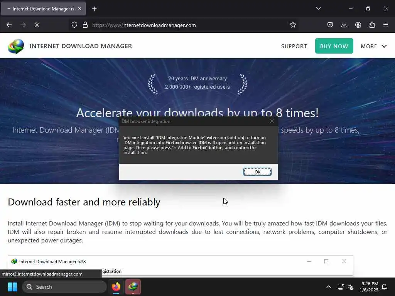Open tracking protection shield icon
This screenshot has height=296, width=395.
point(74,25)
